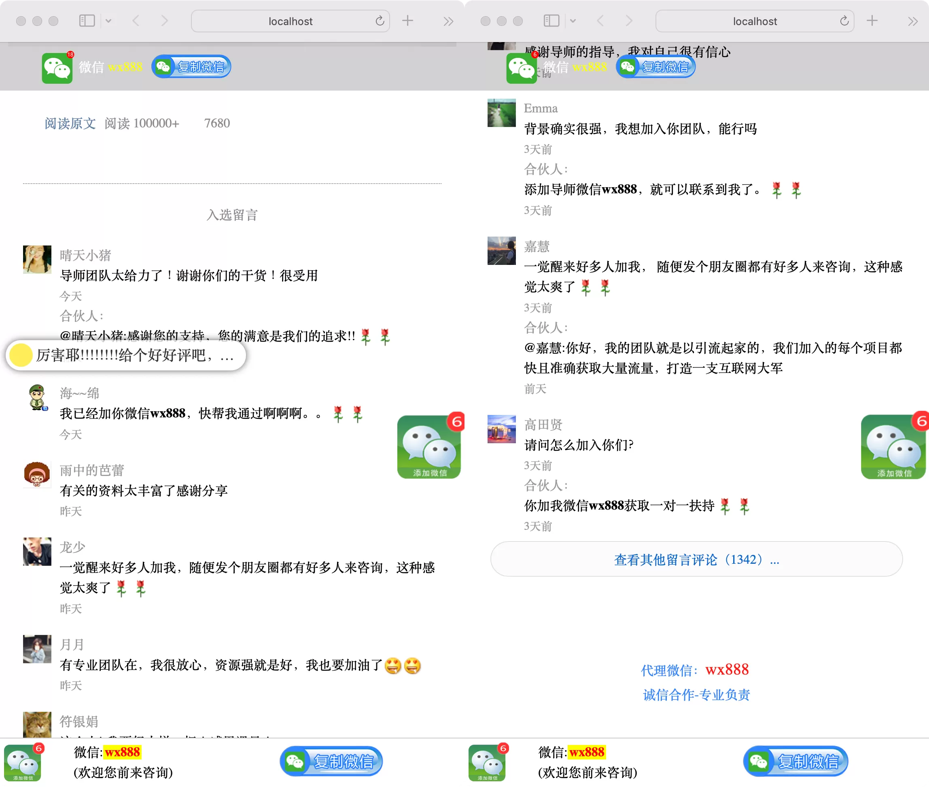Click the bottom 复制微信 button in the right window
The height and width of the screenshot is (787, 929).
tap(795, 761)
